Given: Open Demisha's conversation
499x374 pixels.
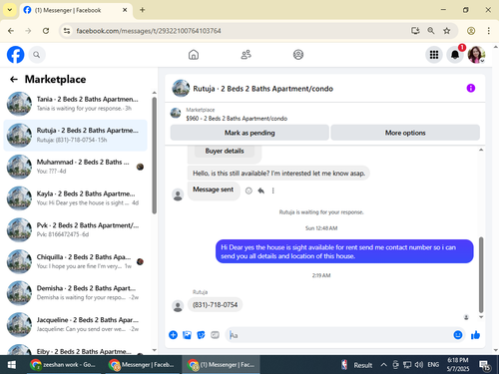Looking at the screenshot, I should click(76, 292).
